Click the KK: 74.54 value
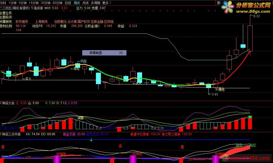The height and width of the screenshot is (163, 273). coord(33,134)
